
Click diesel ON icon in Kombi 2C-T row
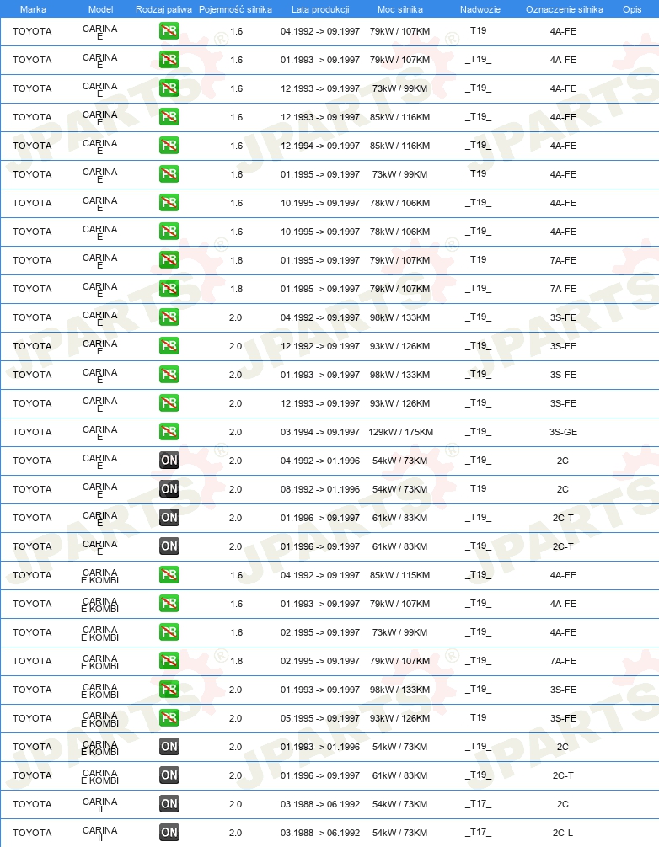[169, 775]
